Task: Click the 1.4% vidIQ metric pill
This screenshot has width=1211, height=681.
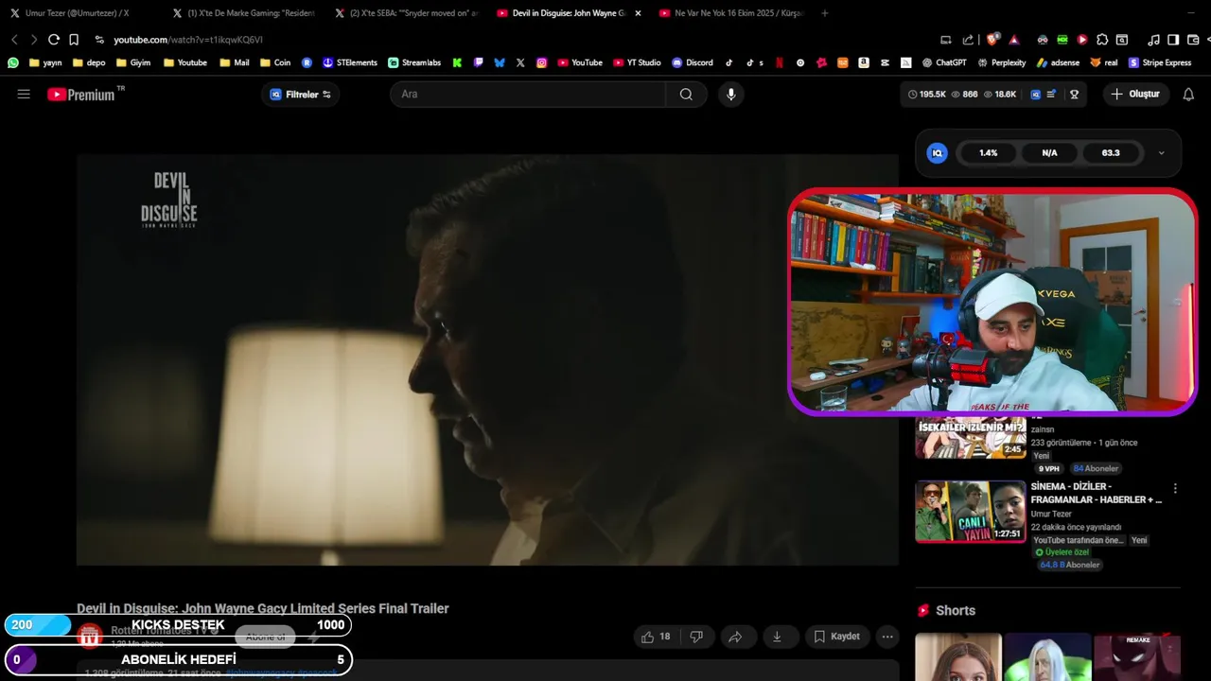Action: [989, 152]
